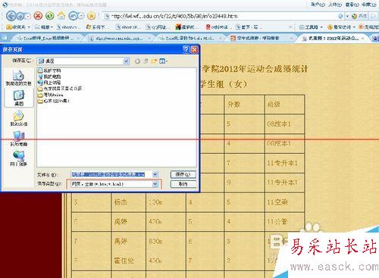Click the 霍佳伦 name cell in table
Image resolution: width=379 pixels, height=278 pixels.
coord(124,261)
